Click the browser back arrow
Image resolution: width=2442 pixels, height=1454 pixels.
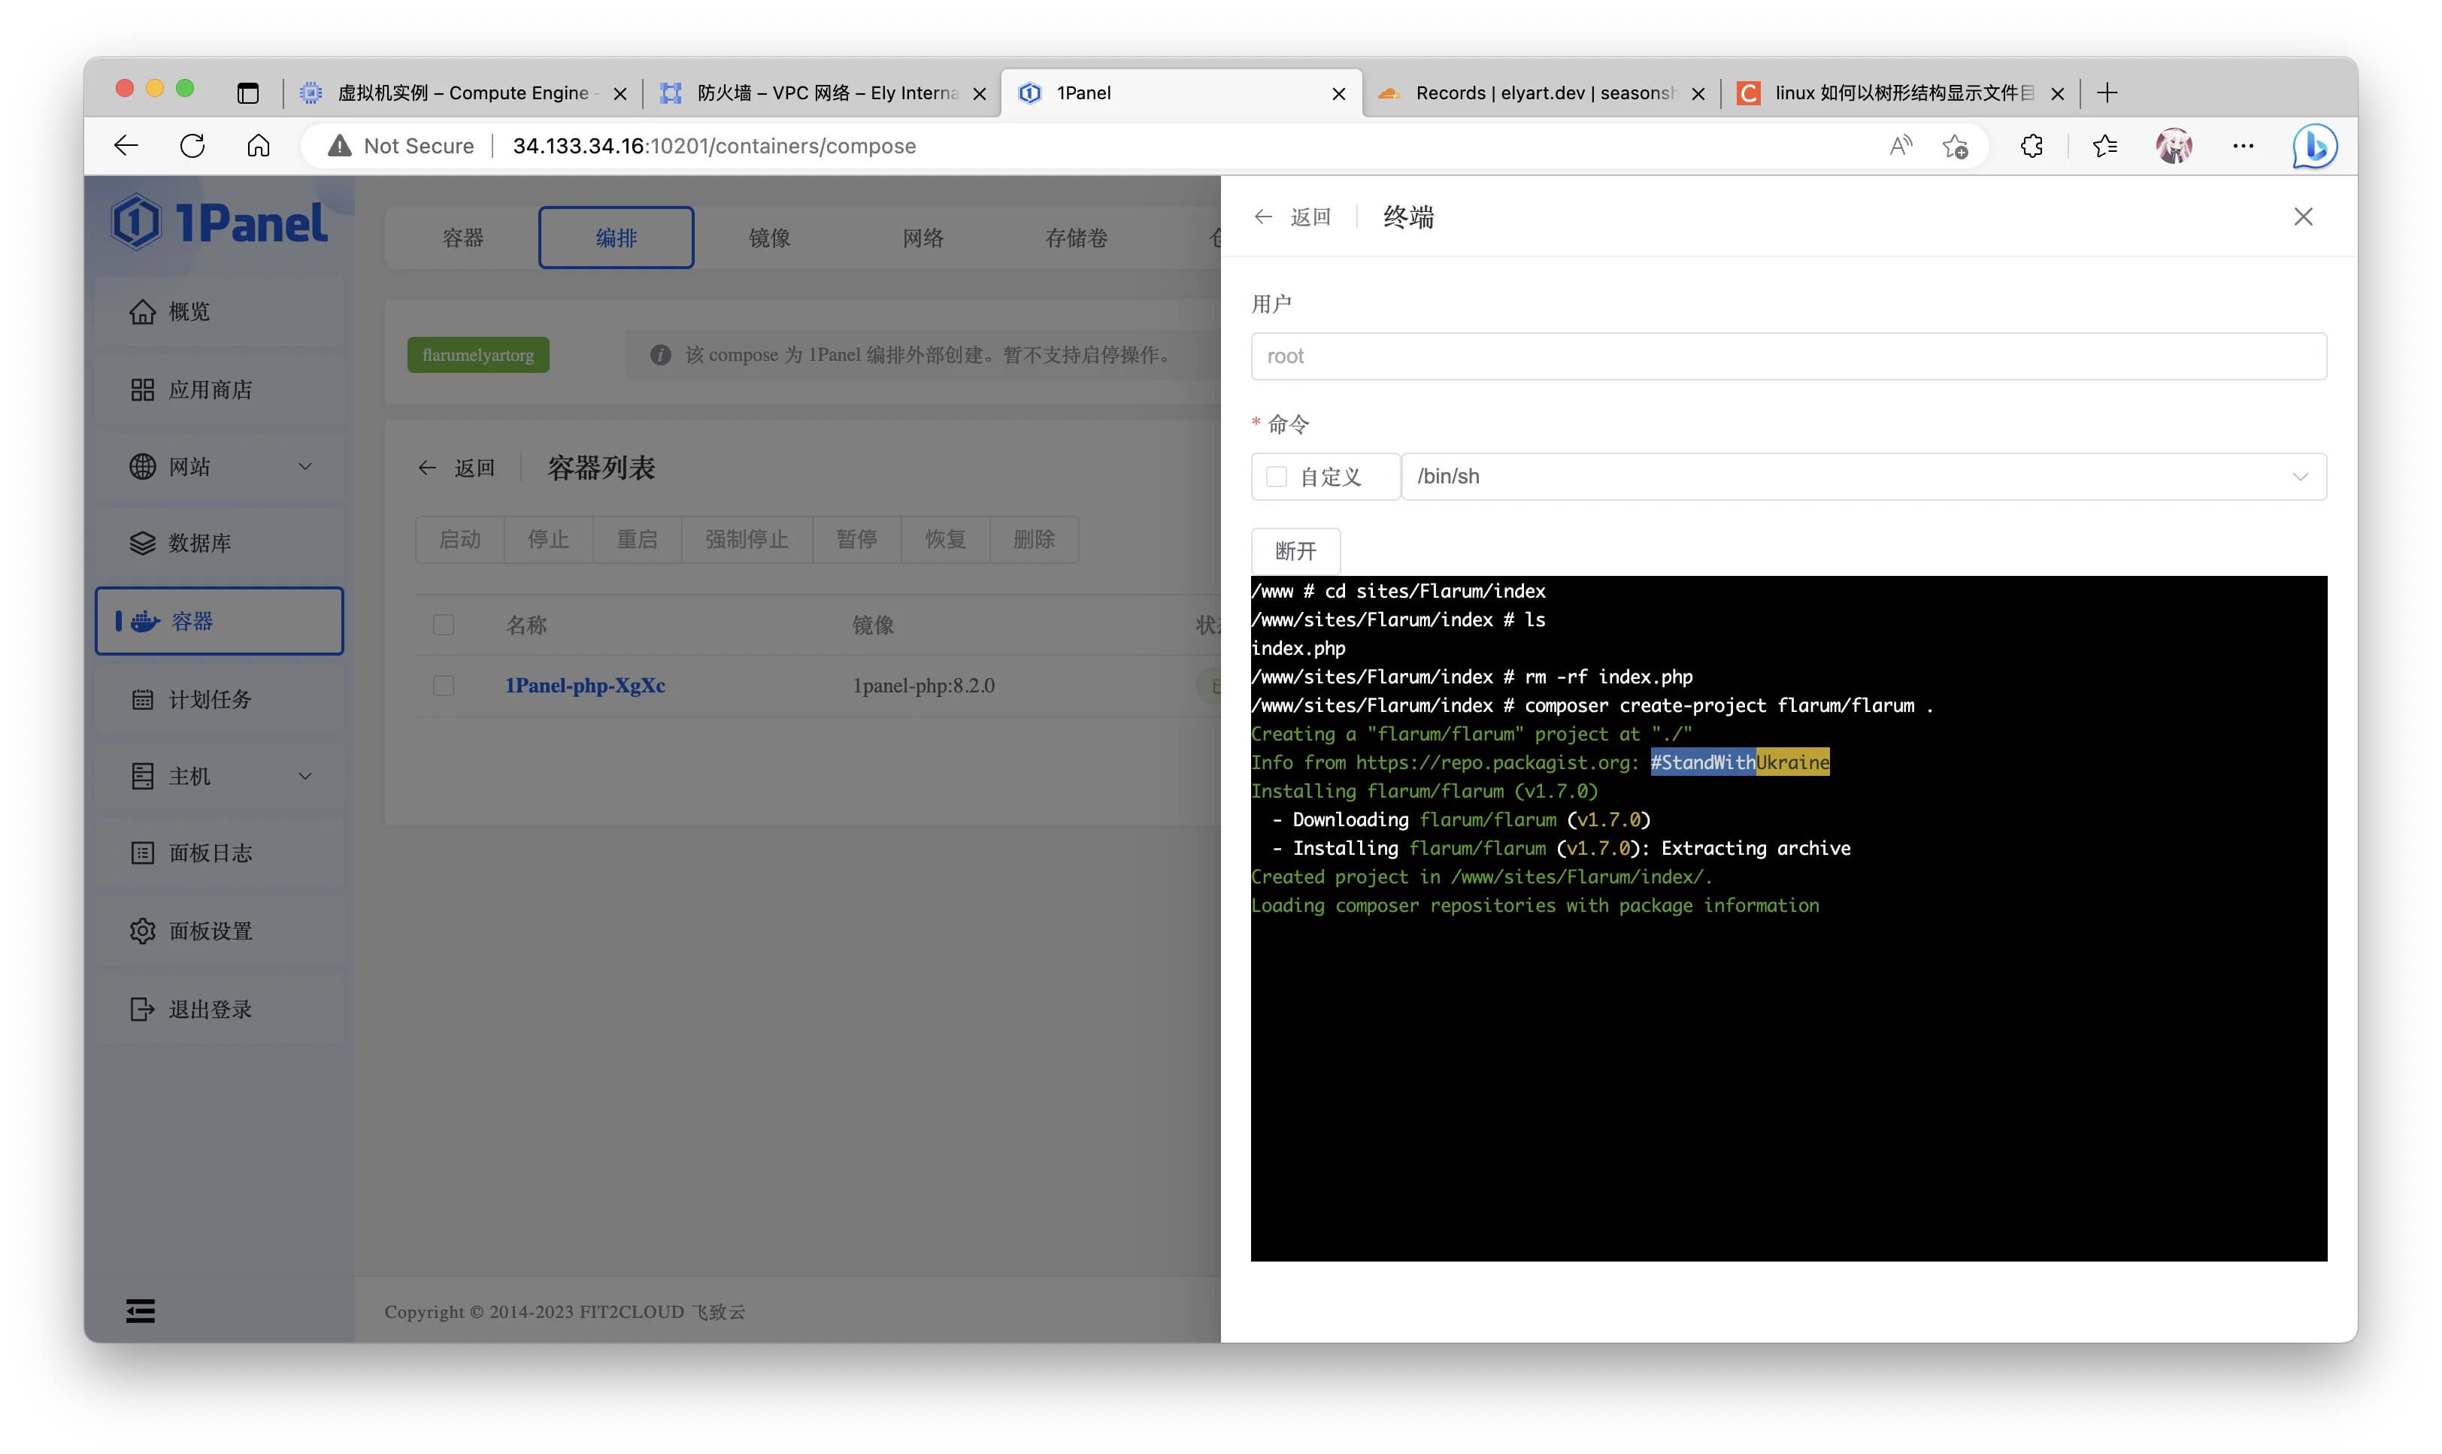(x=126, y=146)
